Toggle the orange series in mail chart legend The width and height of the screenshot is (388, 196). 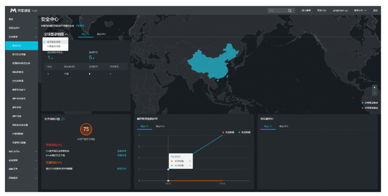[x=228, y=133]
